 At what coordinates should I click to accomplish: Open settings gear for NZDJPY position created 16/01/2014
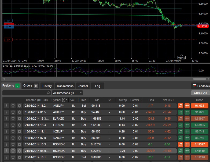click(x=19, y=138)
